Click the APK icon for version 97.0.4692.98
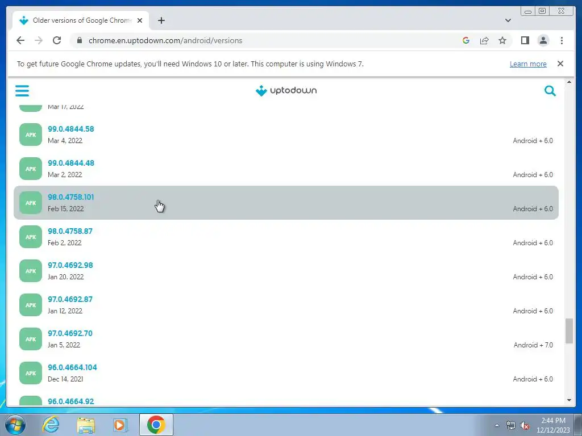The height and width of the screenshot is (436, 582). 31,271
